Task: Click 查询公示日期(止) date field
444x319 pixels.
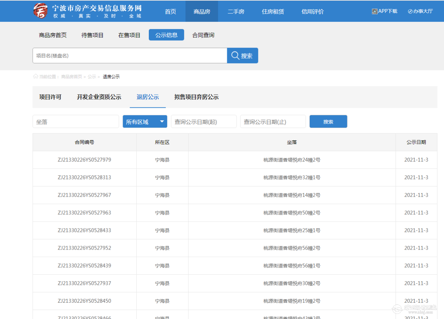Action: pyautogui.click(x=273, y=122)
